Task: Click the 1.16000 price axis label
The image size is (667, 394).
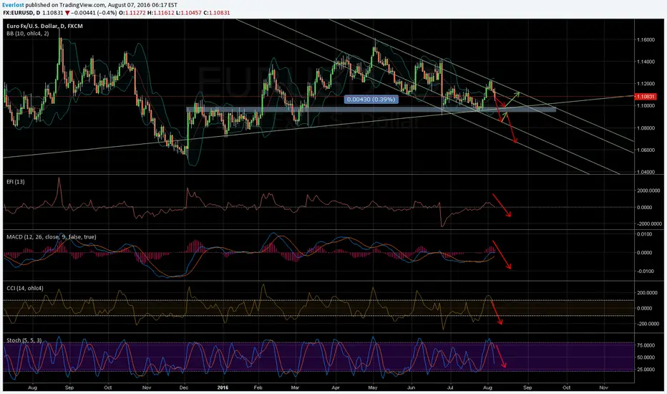Action: pos(646,39)
